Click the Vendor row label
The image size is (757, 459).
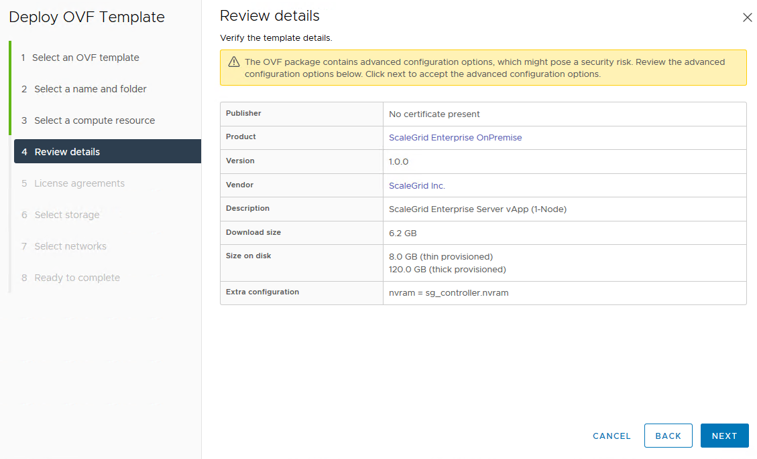click(x=239, y=185)
